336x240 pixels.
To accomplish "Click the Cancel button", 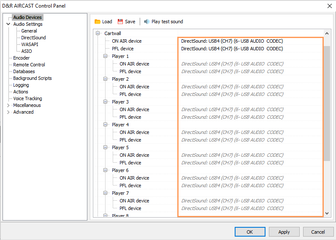I will tap(318, 232).
